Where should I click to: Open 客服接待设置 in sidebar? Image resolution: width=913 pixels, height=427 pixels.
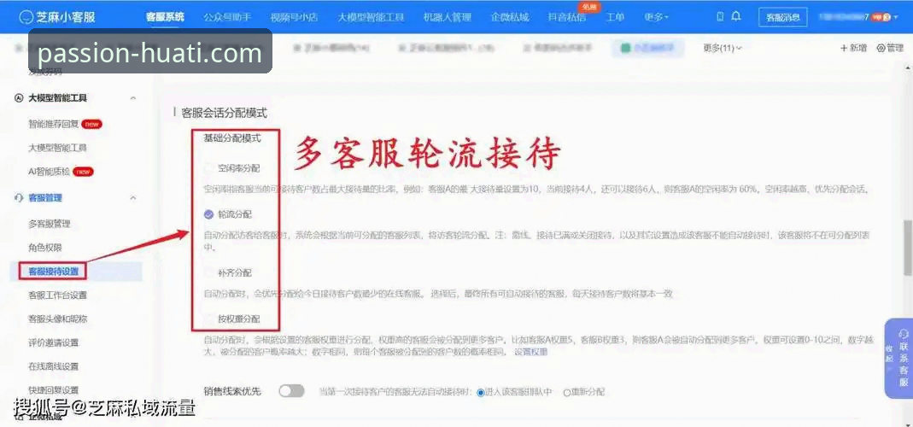point(53,272)
